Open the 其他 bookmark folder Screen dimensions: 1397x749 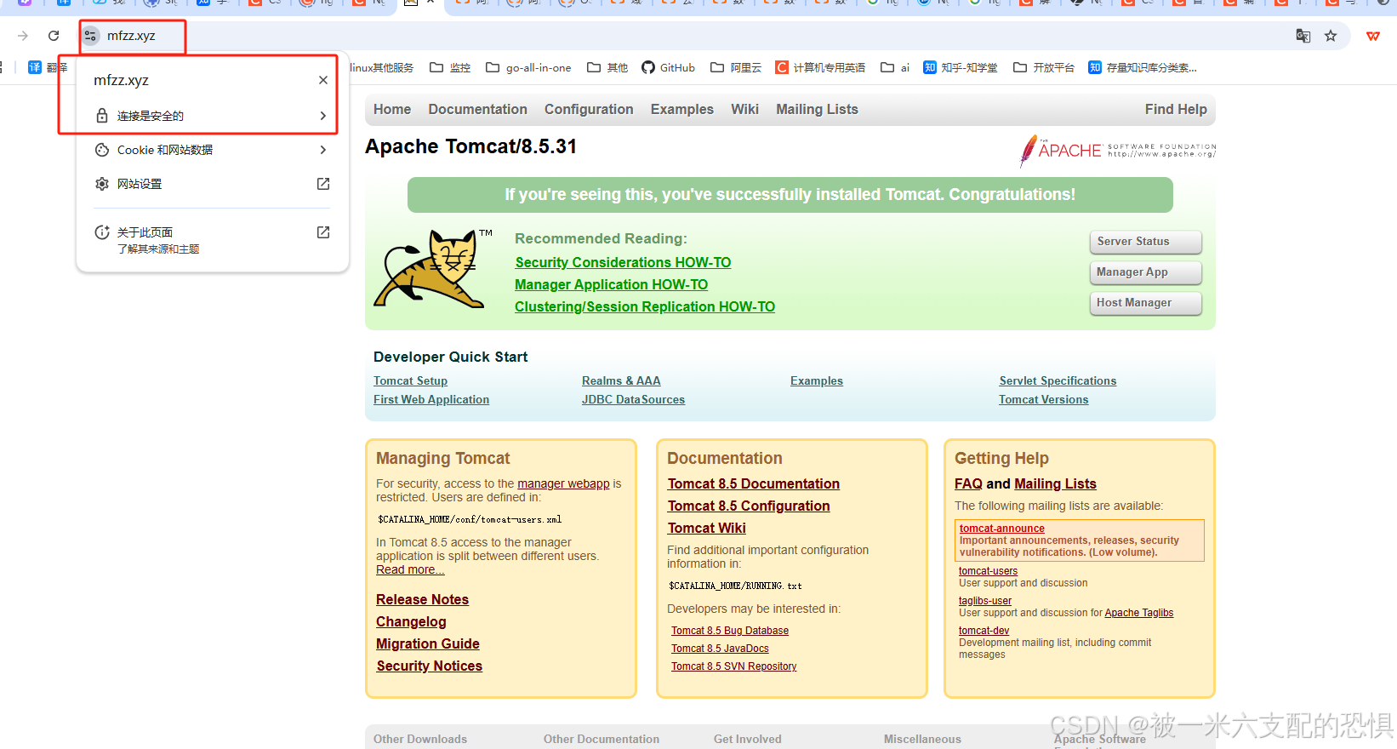[607, 68]
